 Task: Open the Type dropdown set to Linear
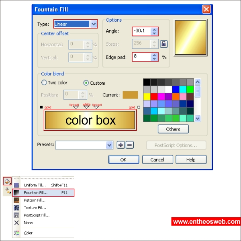tap(94, 24)
